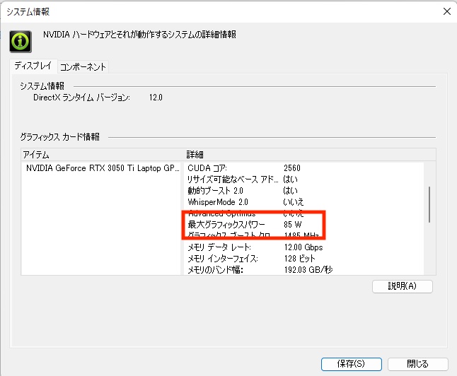Click the details list vertical scrollbar
The height and width of the screenshot is (376, 457).
[x=429, y=204]
